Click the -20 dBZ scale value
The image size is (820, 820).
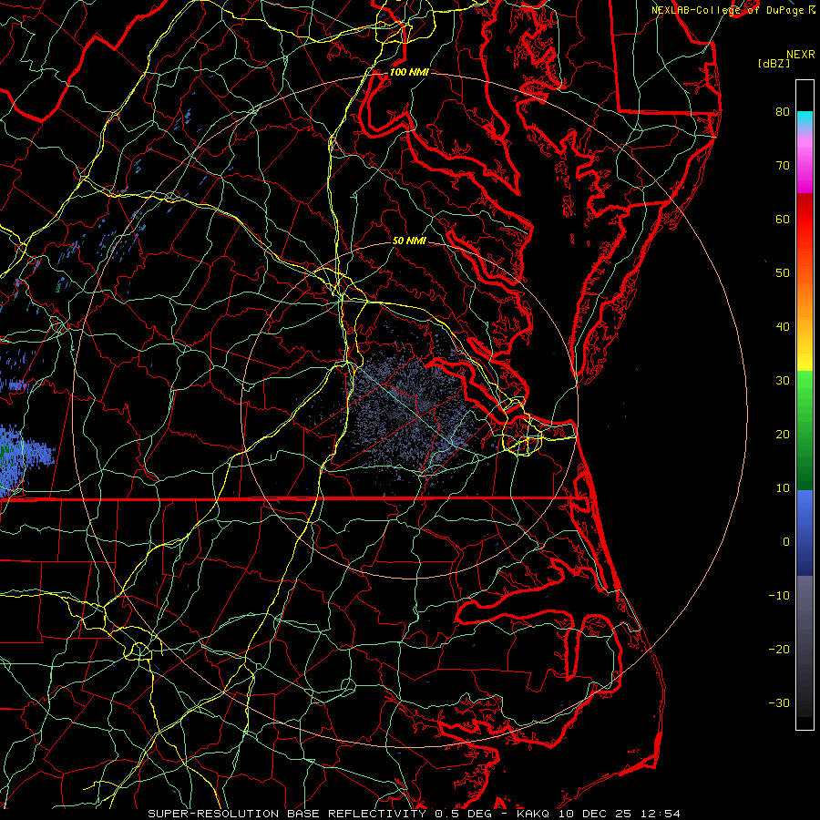tap(779, 650)
